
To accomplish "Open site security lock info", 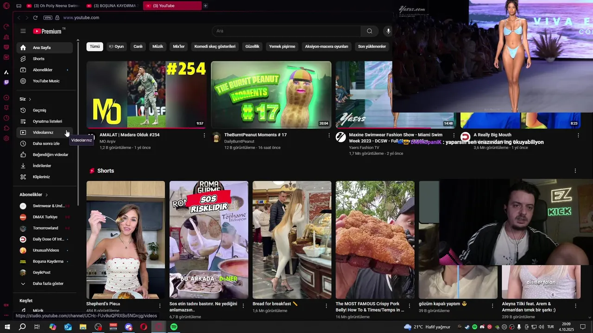I will (x=57, y=18).
